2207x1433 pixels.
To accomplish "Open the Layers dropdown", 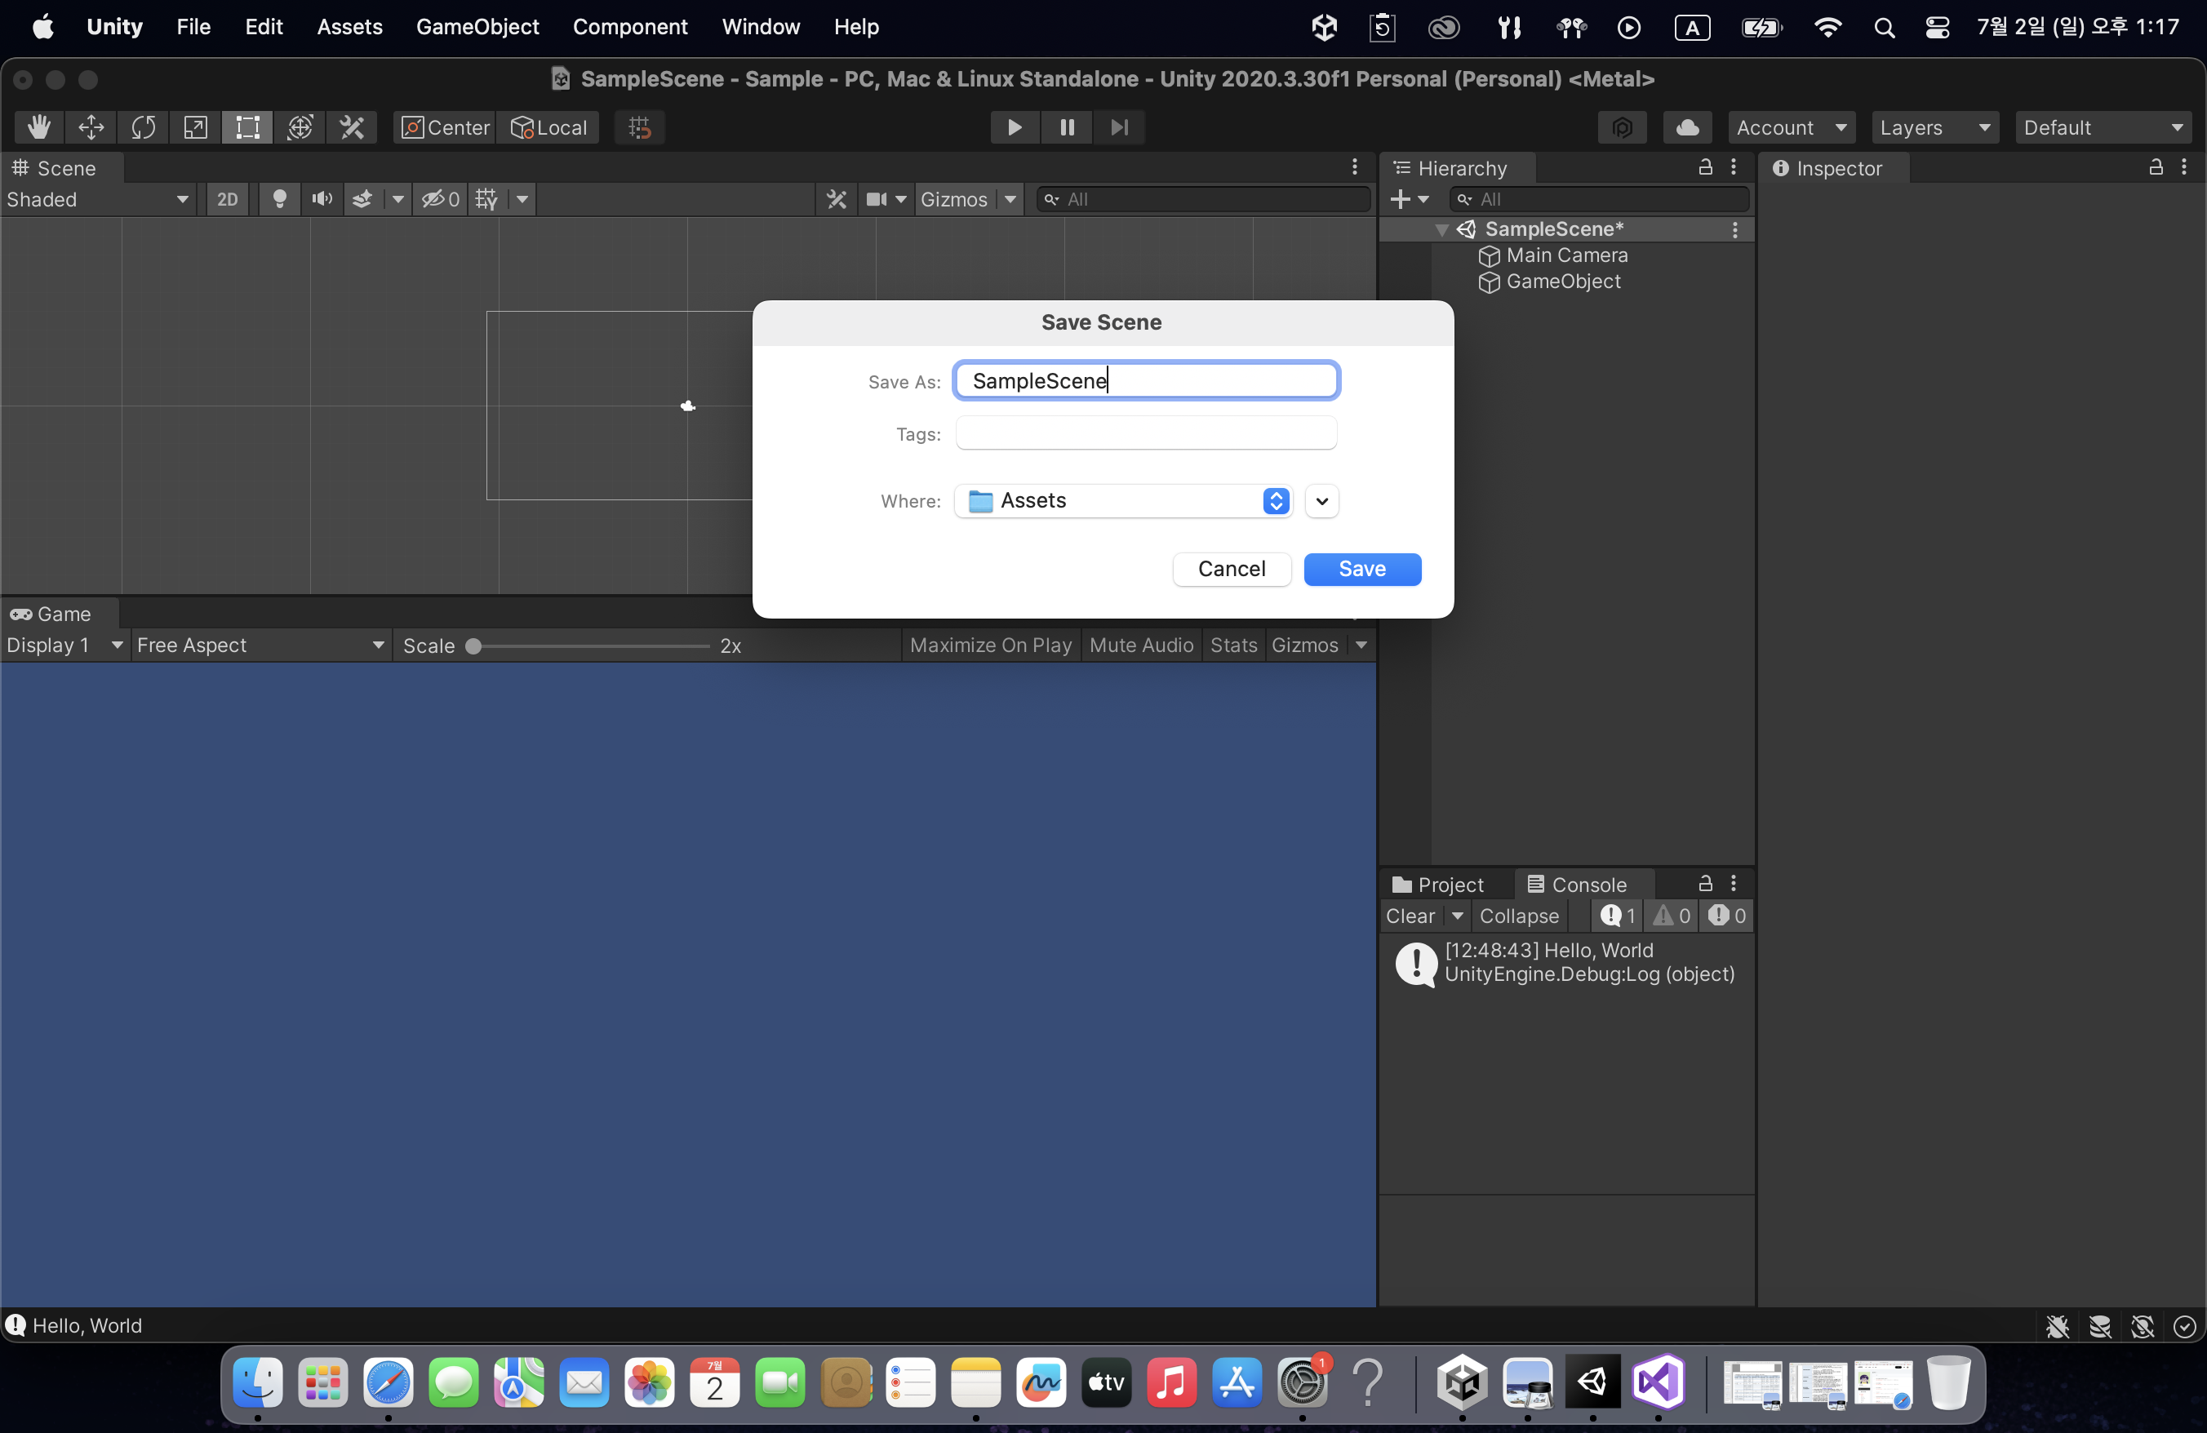I will 1934,127.
